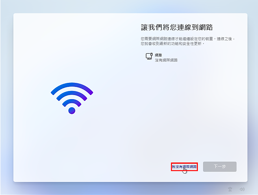Click the round dot of the Wi-Fi symbol
The image size is (258, 195).
(x=72, y=110)
